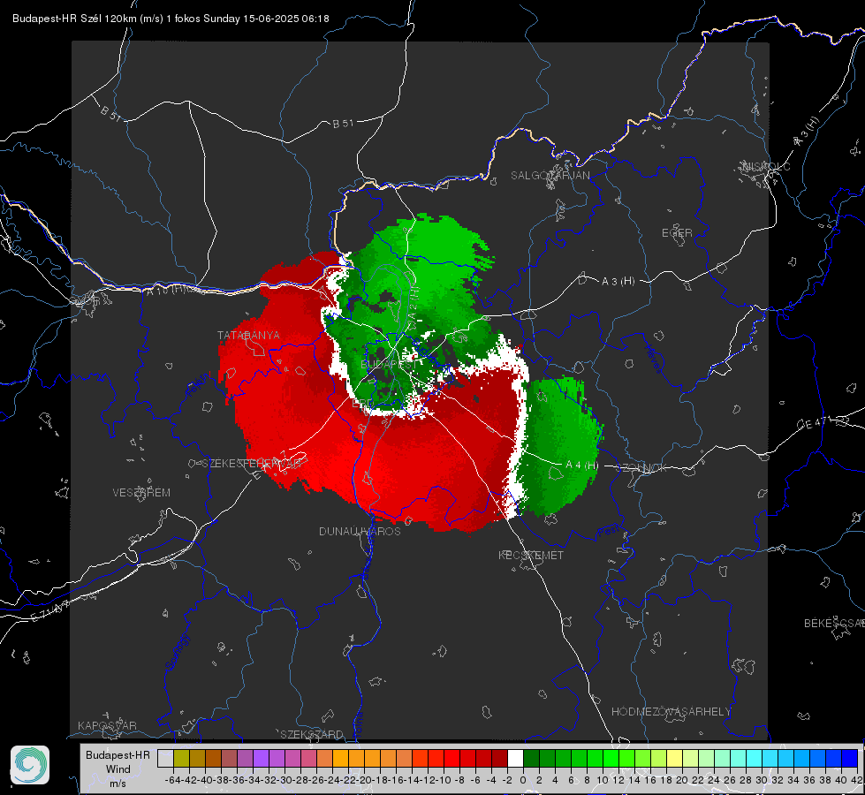
Task: Click the MISKOLC city label
Action: tap(766, 167)
